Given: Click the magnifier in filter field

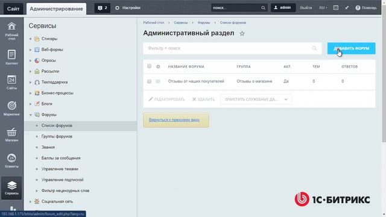Looking at the screenshot, I should pyautogui.click(x=314, y=48).
